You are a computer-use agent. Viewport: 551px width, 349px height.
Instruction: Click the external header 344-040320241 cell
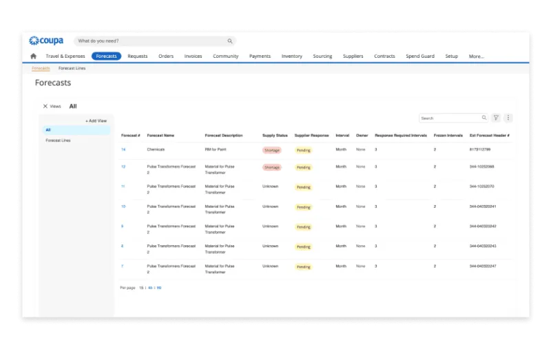[x=483, y=207]
